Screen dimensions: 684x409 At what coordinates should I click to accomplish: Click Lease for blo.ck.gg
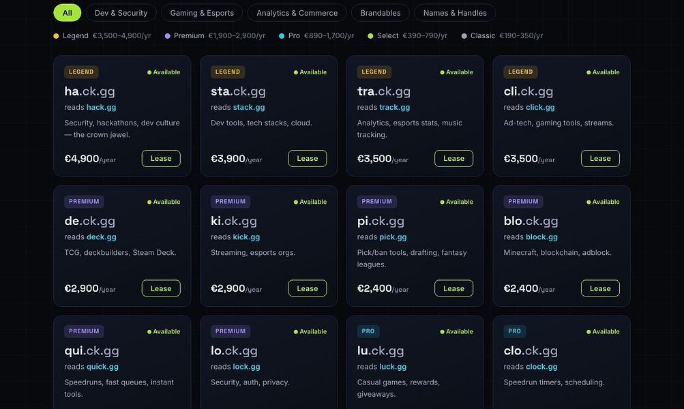point(600,288)
